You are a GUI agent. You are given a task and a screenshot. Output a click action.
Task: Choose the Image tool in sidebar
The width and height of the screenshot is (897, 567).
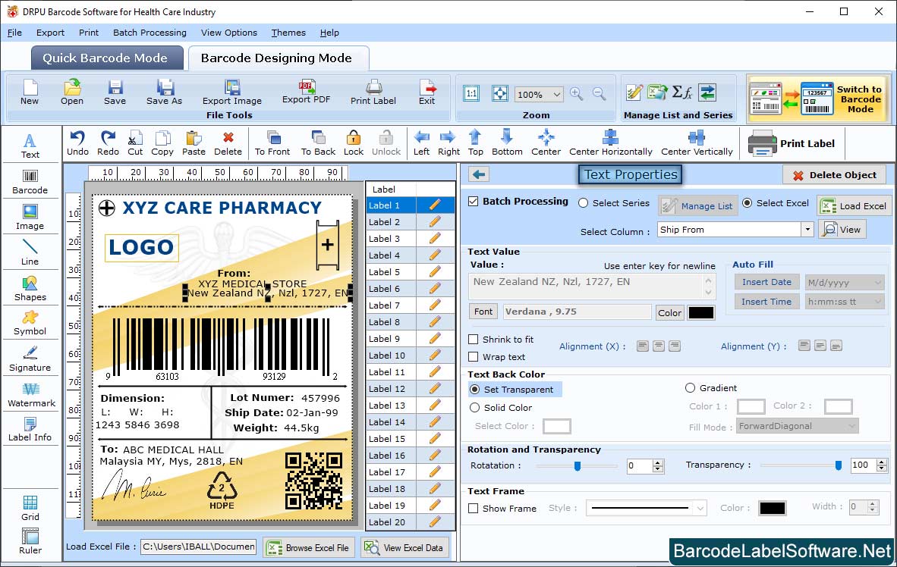[30, 218]
